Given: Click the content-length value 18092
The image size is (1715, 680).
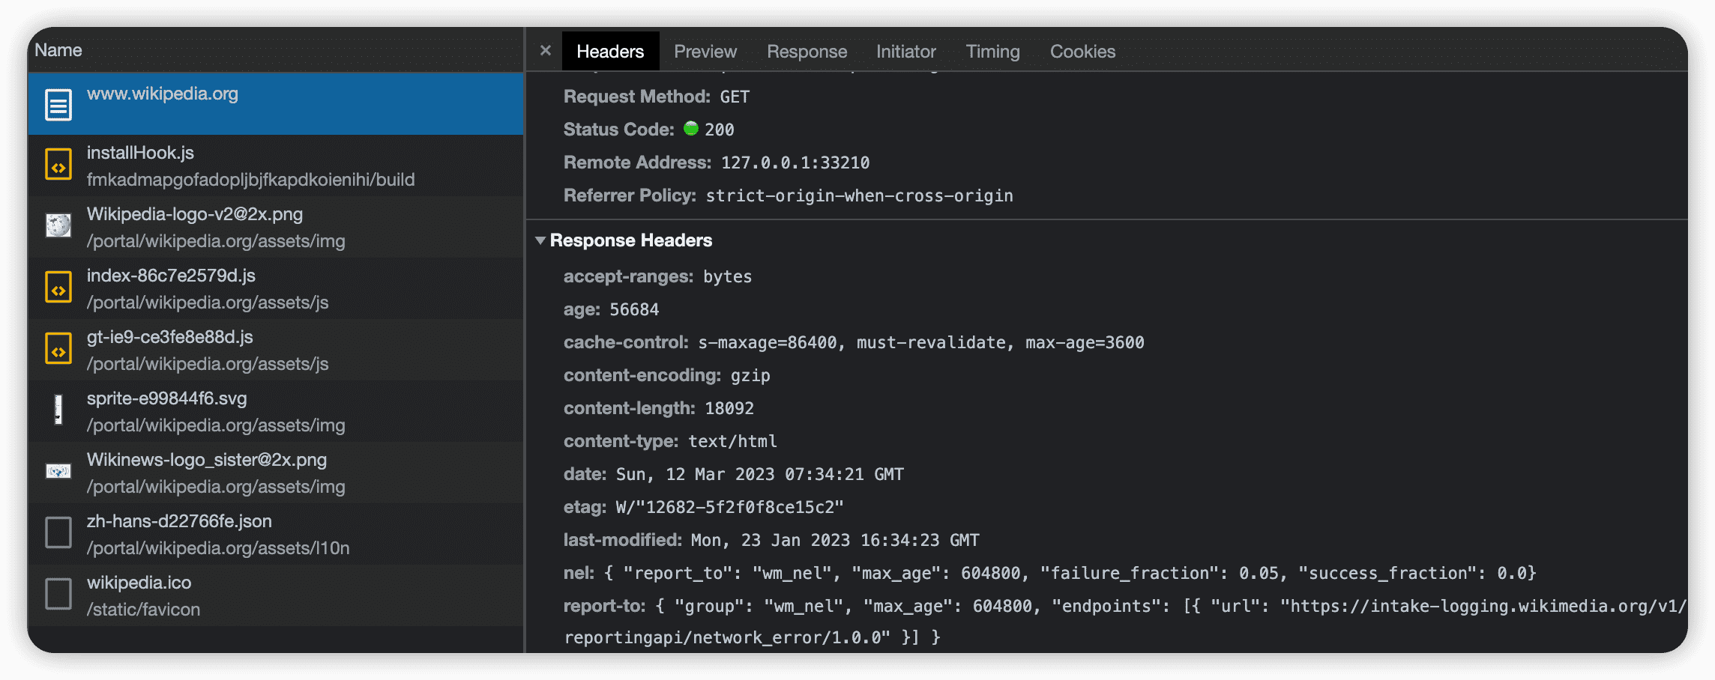Looking at the screenshot, I should pos(729,408).
